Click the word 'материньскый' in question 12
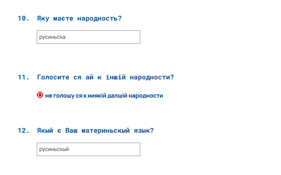The image size is (281, 175). coord(106,130)
